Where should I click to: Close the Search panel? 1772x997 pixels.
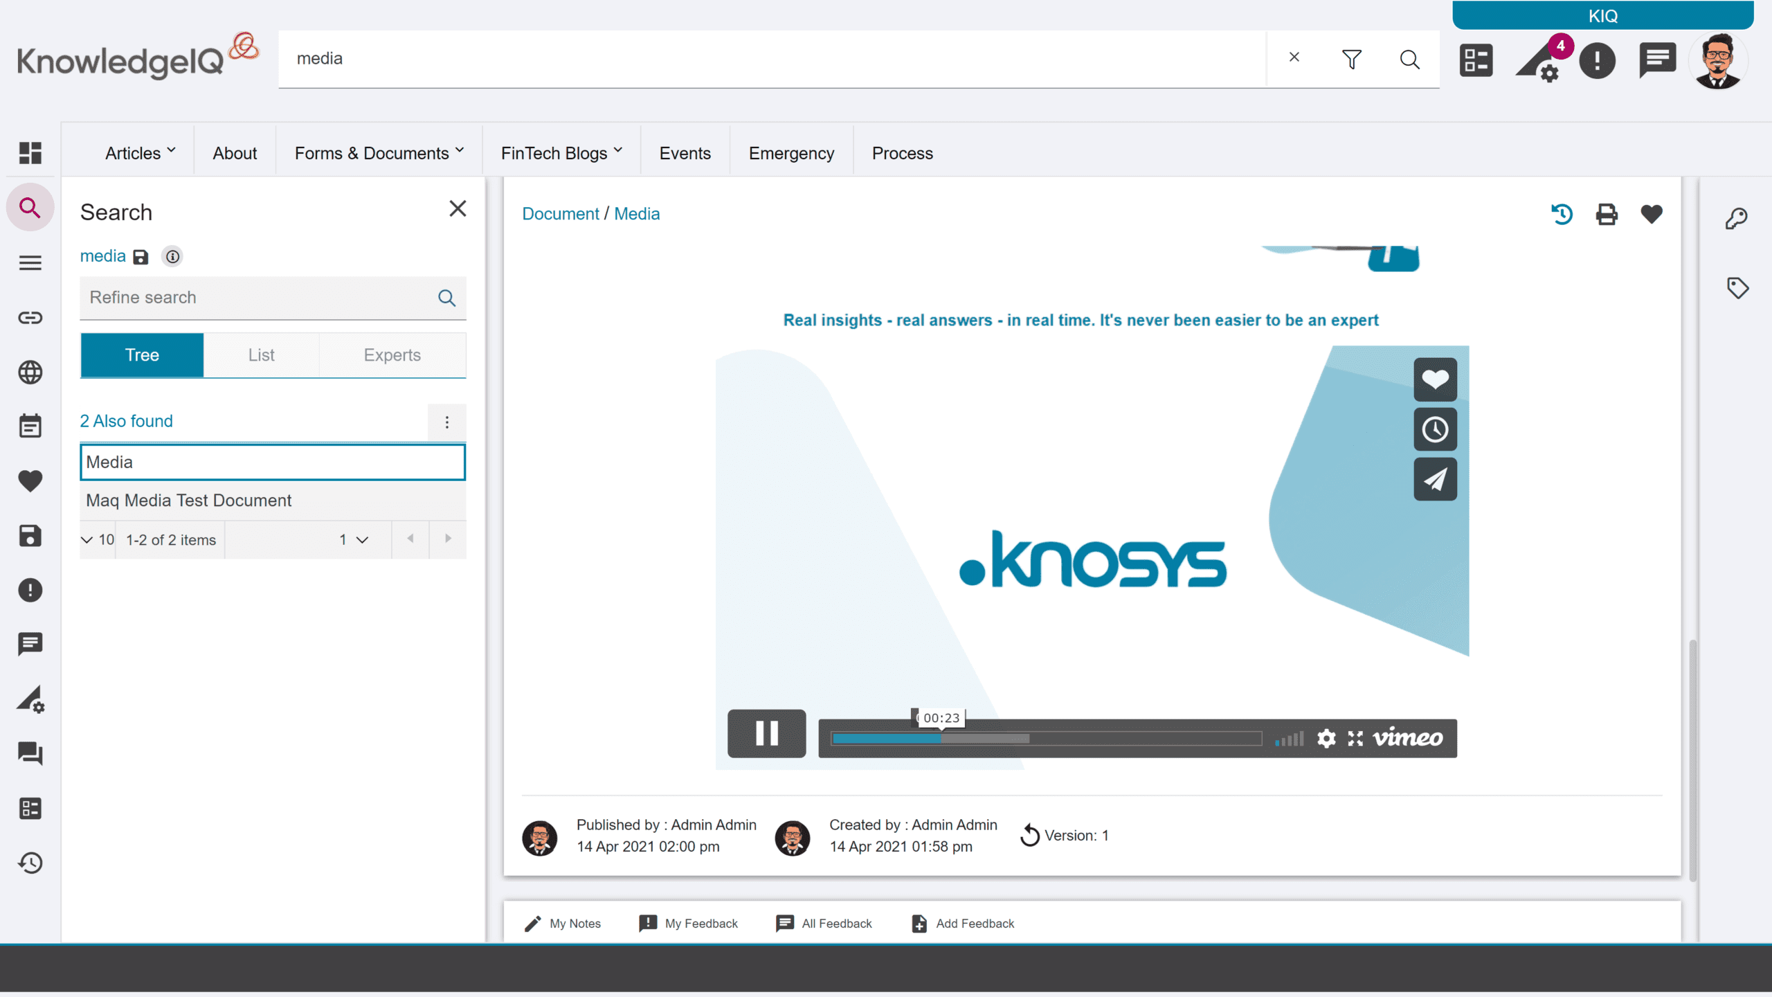458,208
